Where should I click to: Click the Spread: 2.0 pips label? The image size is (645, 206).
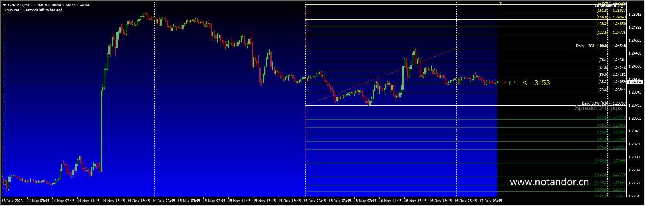pyautogui.click(x=598, y=108)
